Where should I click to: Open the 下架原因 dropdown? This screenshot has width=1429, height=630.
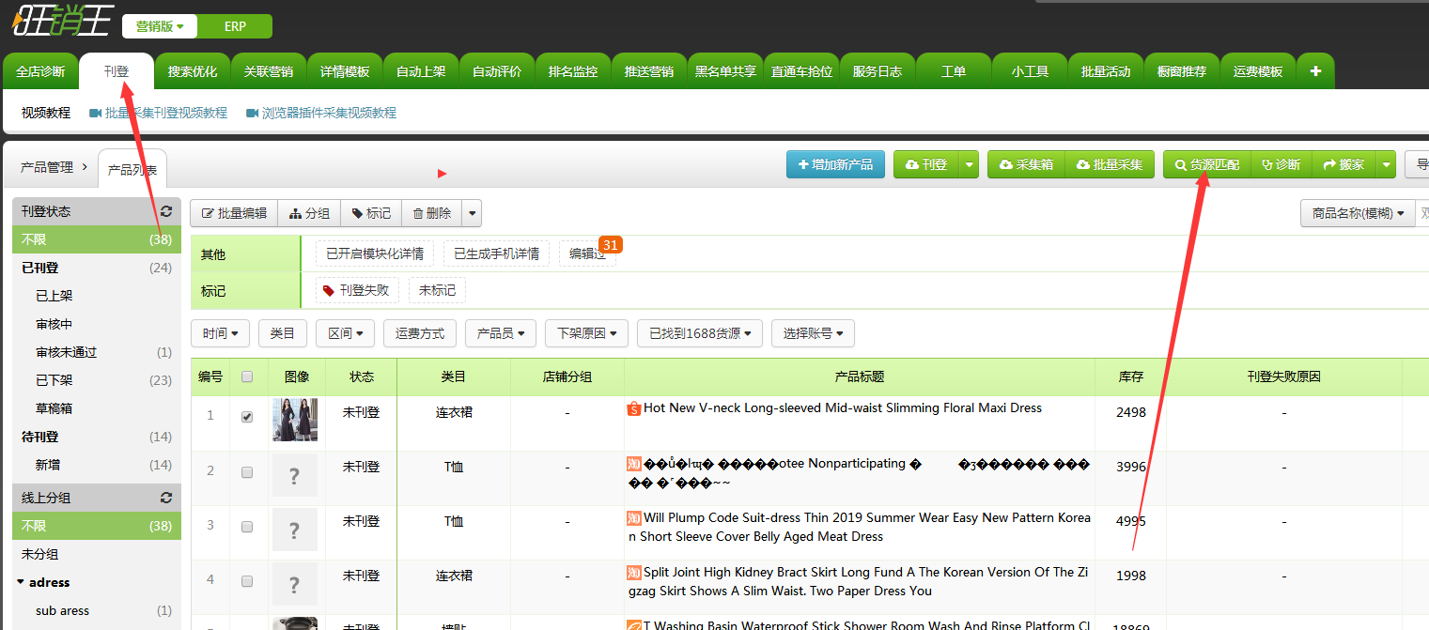click(x=586, y=333)
